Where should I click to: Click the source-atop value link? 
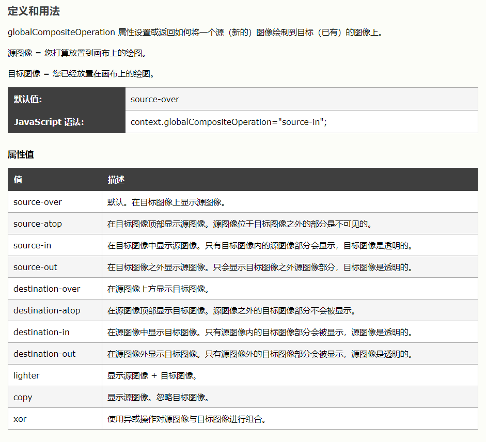(37, 224)
